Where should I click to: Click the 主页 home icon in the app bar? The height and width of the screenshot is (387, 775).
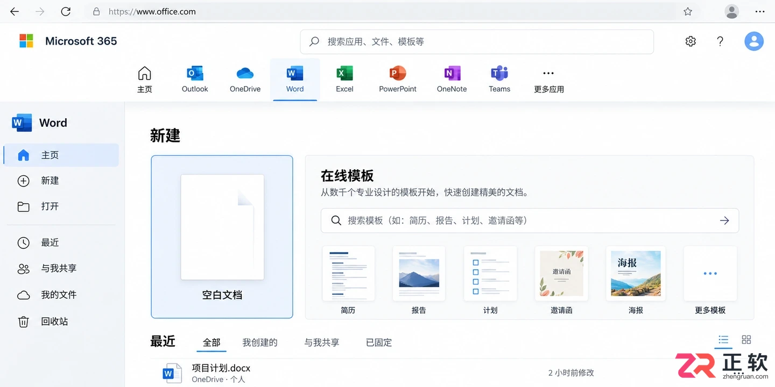coord(145,73)
